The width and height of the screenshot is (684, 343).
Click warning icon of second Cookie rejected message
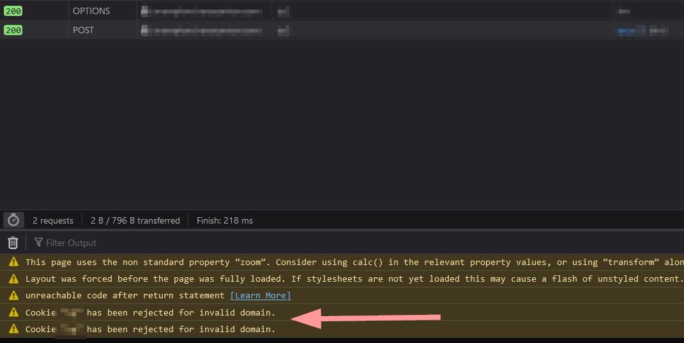14,328
